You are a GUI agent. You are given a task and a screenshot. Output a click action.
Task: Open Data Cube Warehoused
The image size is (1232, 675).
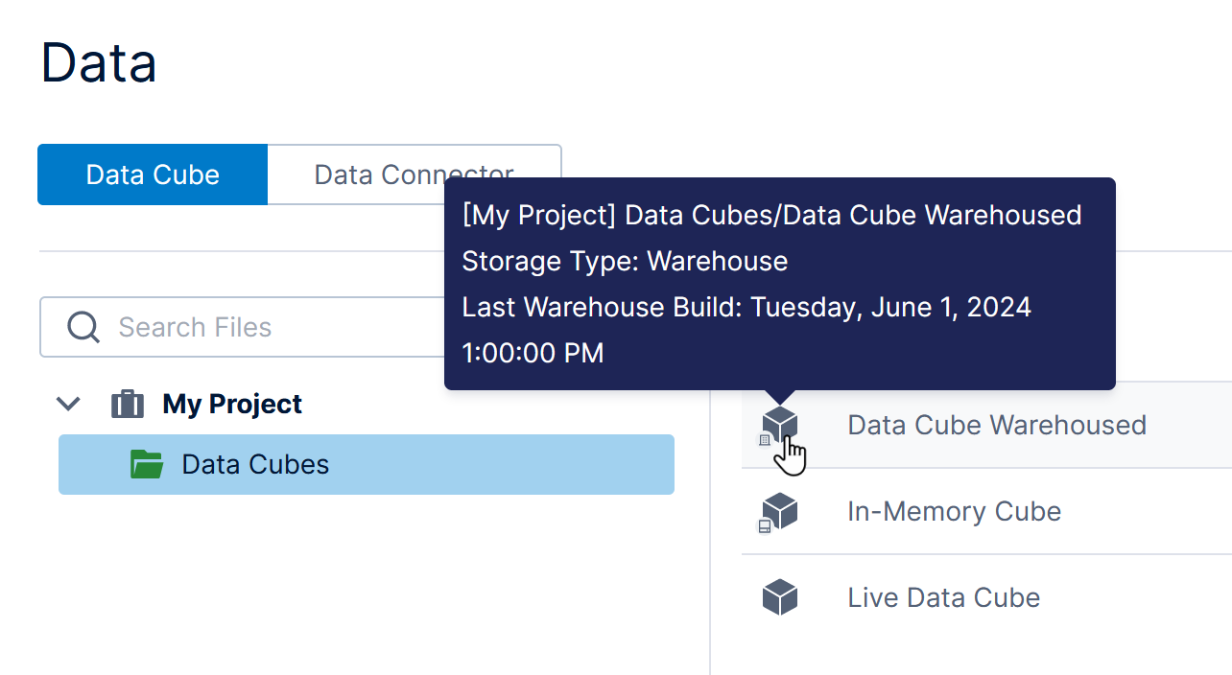click(x=996, y=425)
